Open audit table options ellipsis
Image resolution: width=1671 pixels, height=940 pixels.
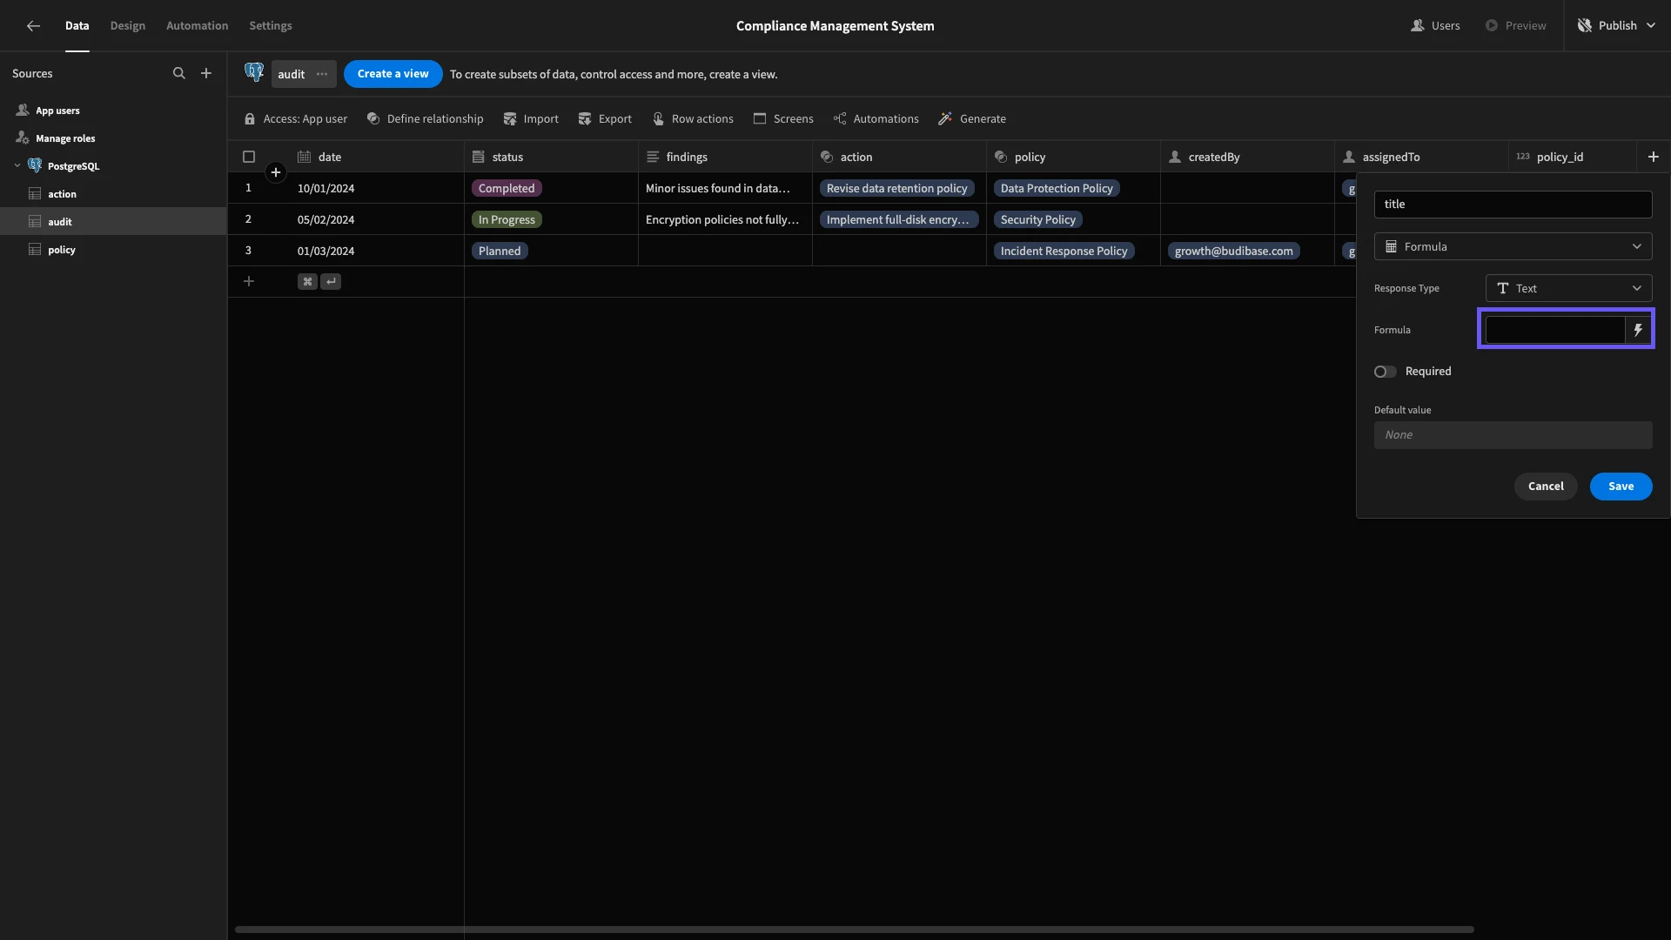pos(322,74)
